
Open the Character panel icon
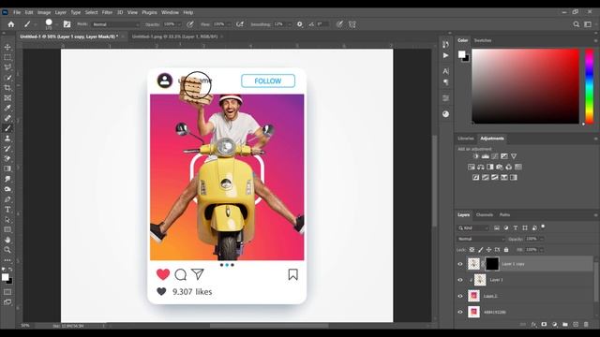(x=446, y=71)
